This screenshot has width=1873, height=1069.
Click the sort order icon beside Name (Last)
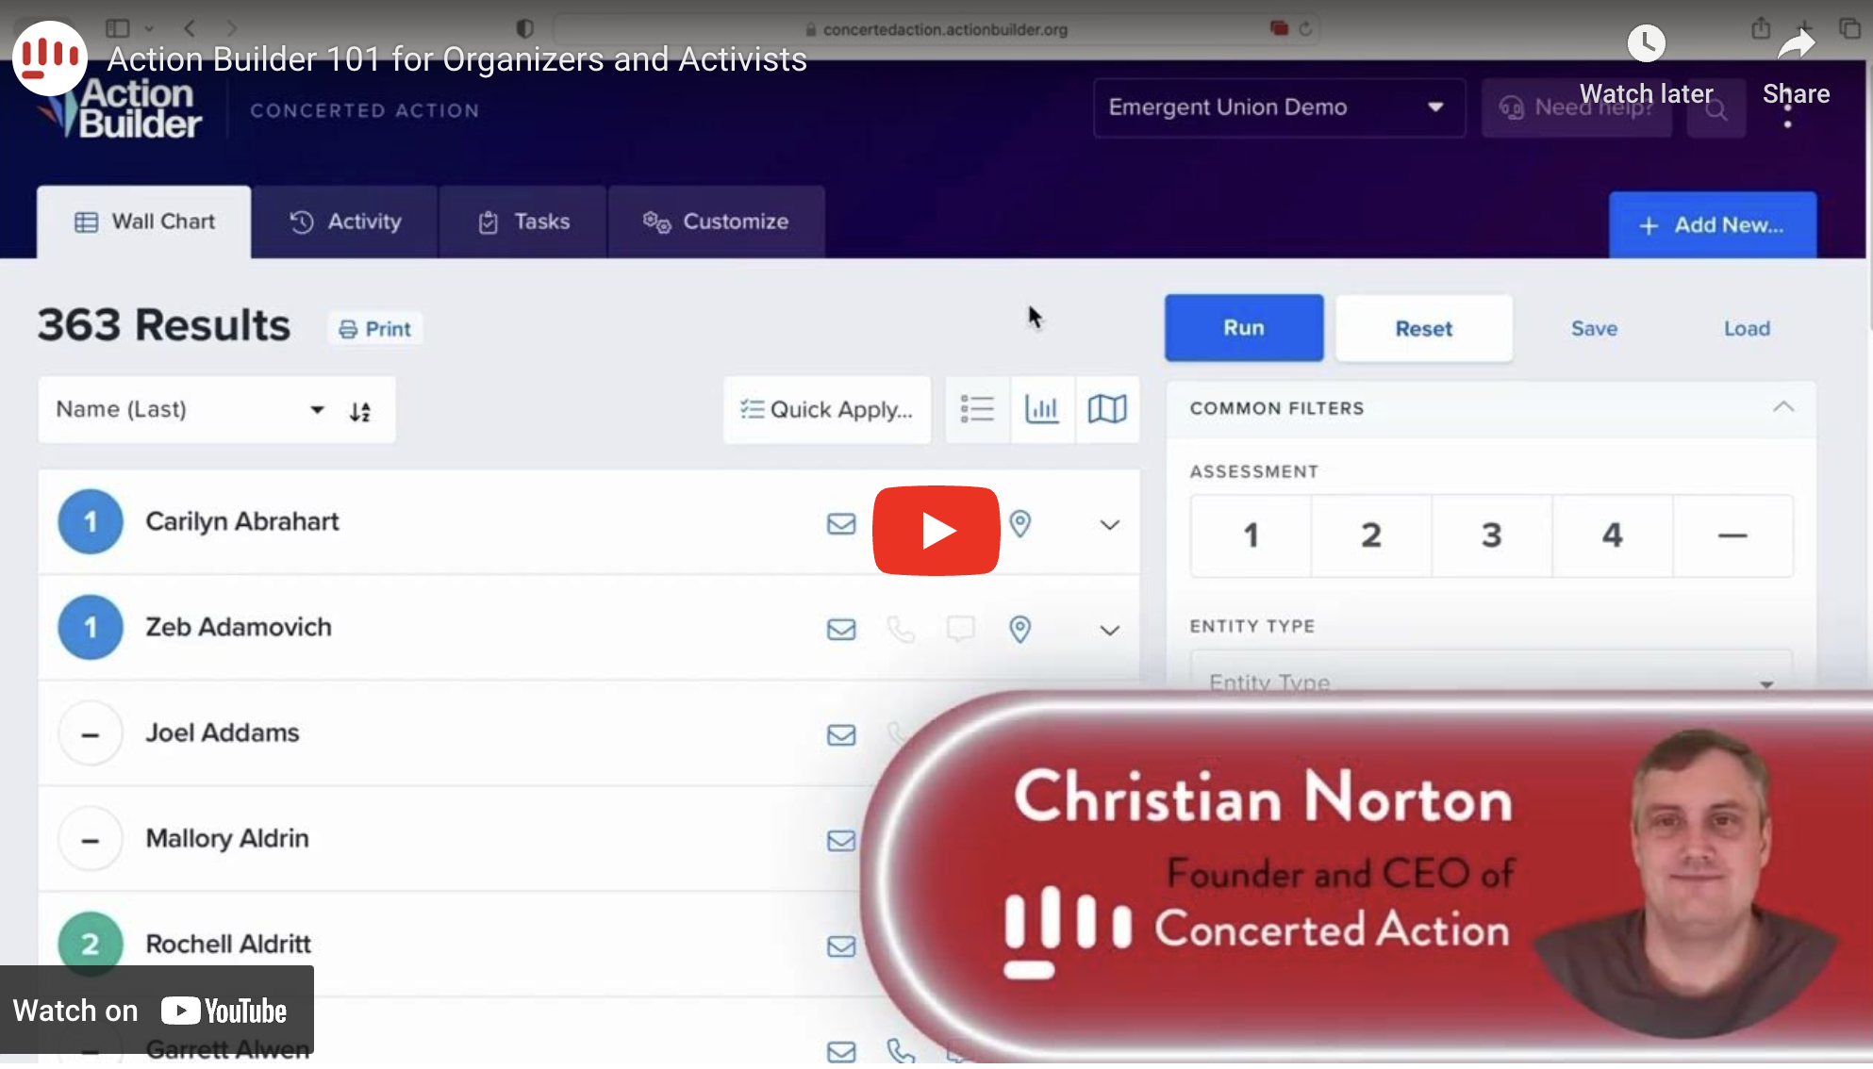click(360, 410)
